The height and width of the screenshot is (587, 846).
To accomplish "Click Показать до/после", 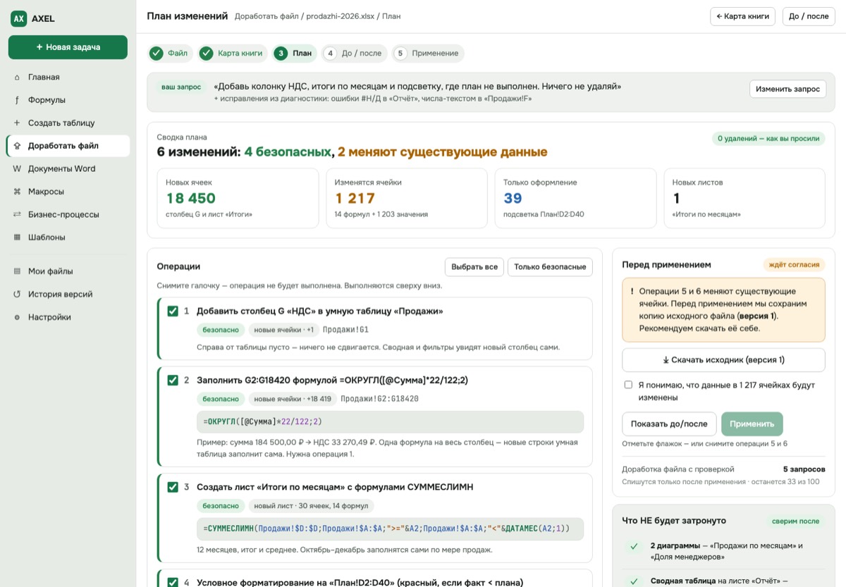I will point(669,424).
